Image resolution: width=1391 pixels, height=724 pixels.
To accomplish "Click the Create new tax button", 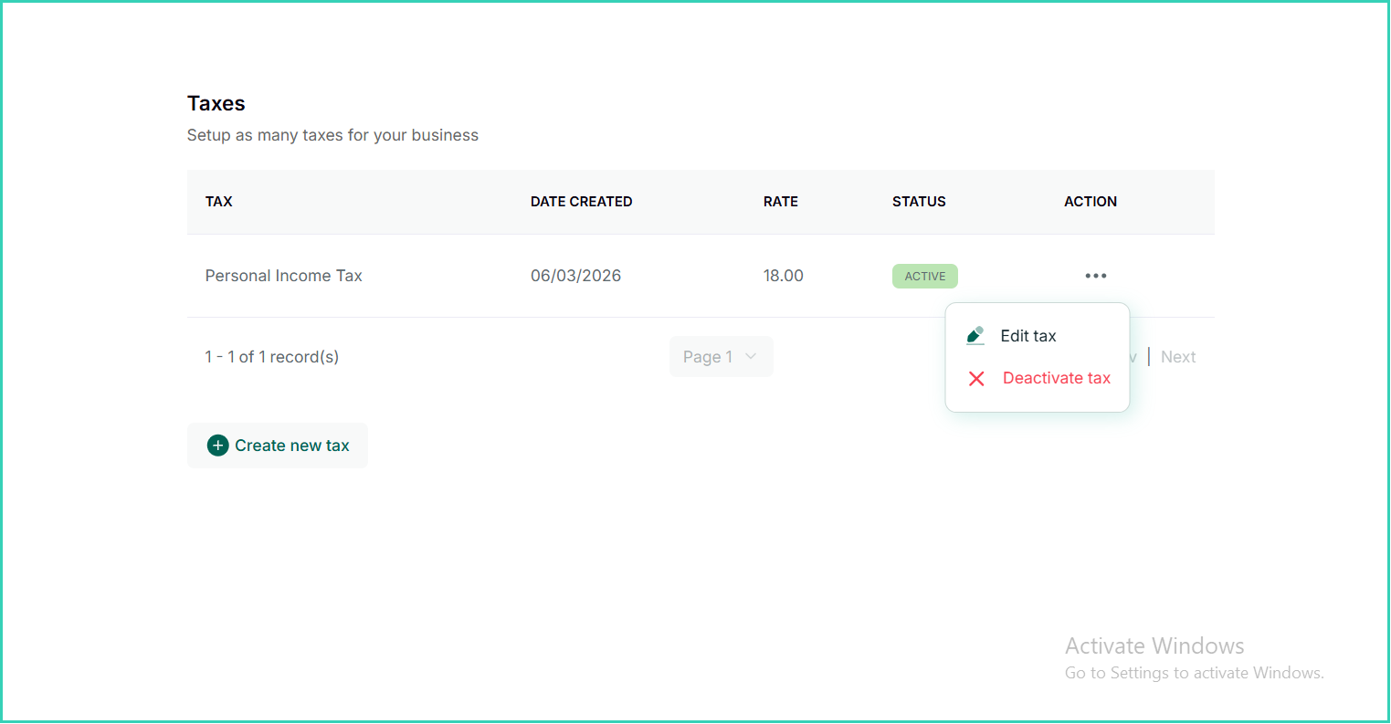I will [x=278, y=446].
